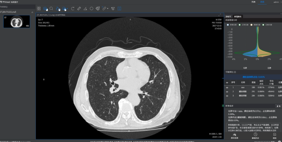Switch to the first right-panel tab
Image resolution: width=282 pixels, height=142 pixels.
coord(228,16)
